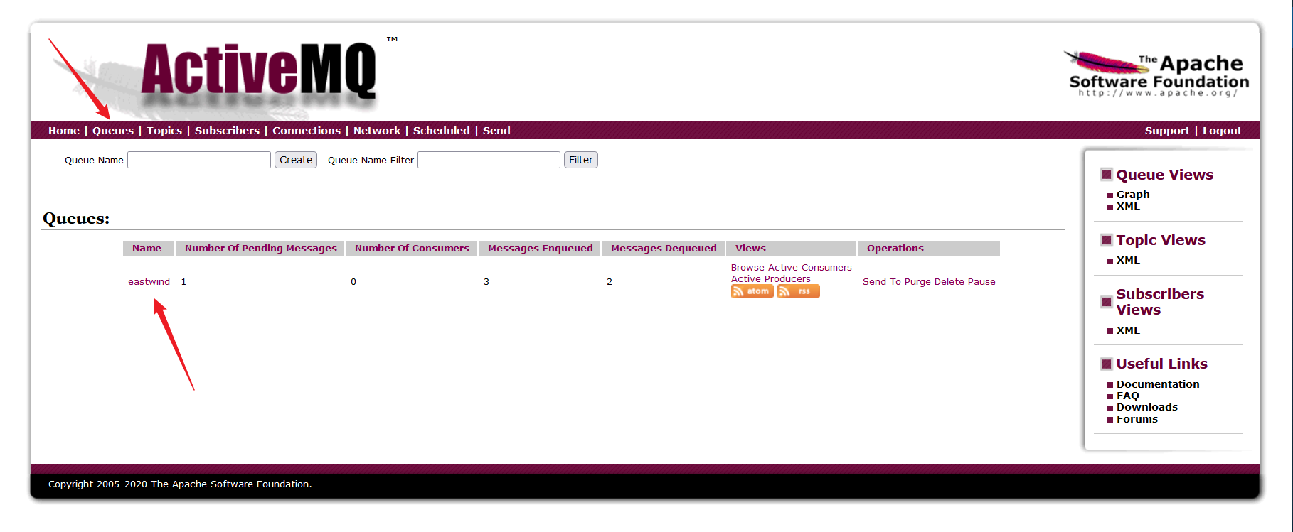Sort by Number Of Pending Messages header
Screen dimensions: 1293x532
[261, 248]
